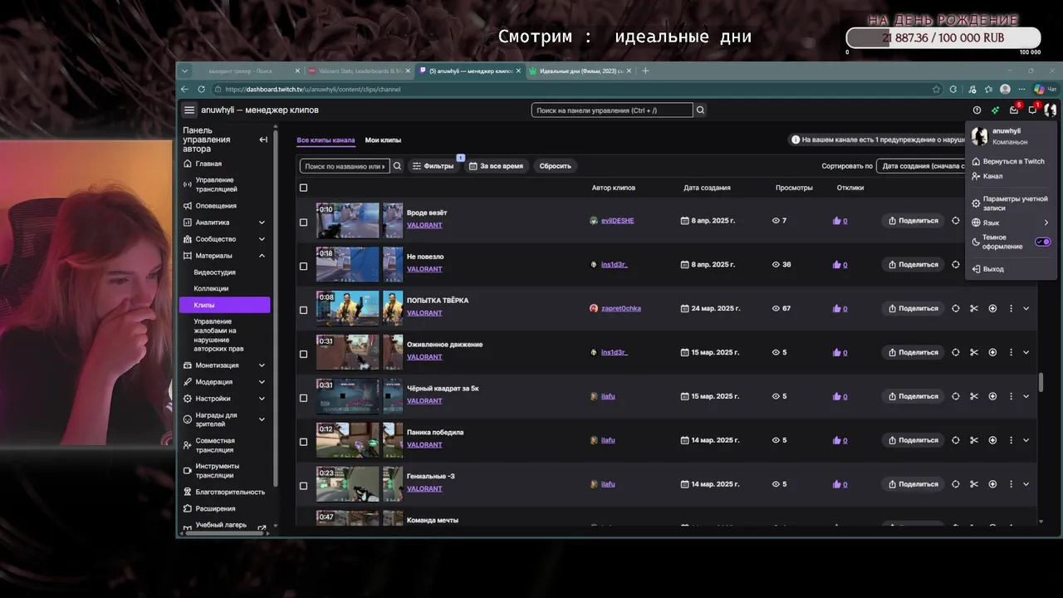The width and height of the screenshot is (1063, 598).
Task: Click the Фильтры button
Action: pyautogui.click(x=434, y=166)
